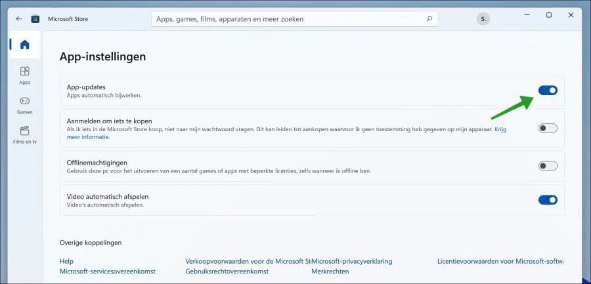Image resolution: width=591 pixels, height=284 pixels.
Task: Open Gamen in the sidebar
Action: coord(24,106)
